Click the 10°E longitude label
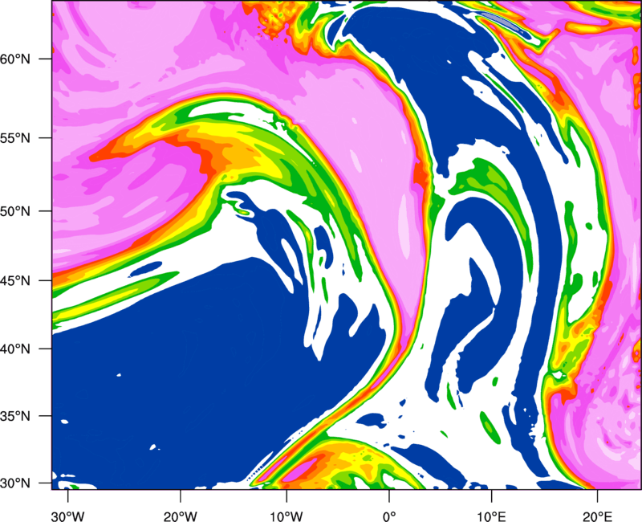The height and width of the screenshot is (522, 642). [x=491, y=516]
